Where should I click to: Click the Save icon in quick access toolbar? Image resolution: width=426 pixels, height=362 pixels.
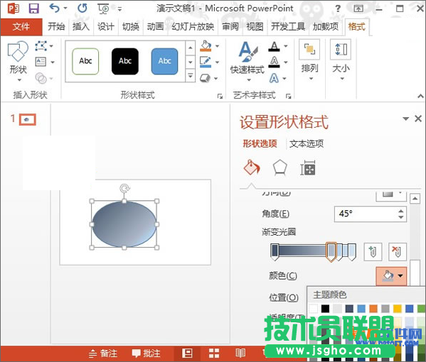click(x=34, y=9)
